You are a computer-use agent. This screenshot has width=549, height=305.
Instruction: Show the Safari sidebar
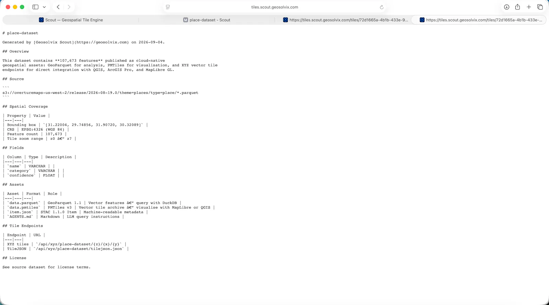[x=35, y=7]
